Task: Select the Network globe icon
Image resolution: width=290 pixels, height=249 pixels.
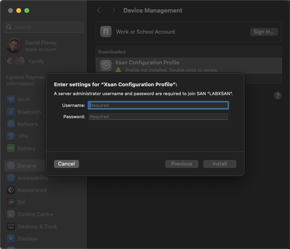Action: 11,124
